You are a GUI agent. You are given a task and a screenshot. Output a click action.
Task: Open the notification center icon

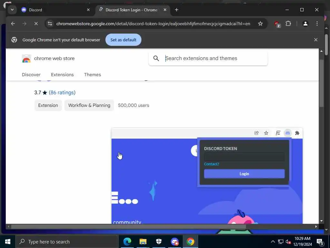point(320,242)
